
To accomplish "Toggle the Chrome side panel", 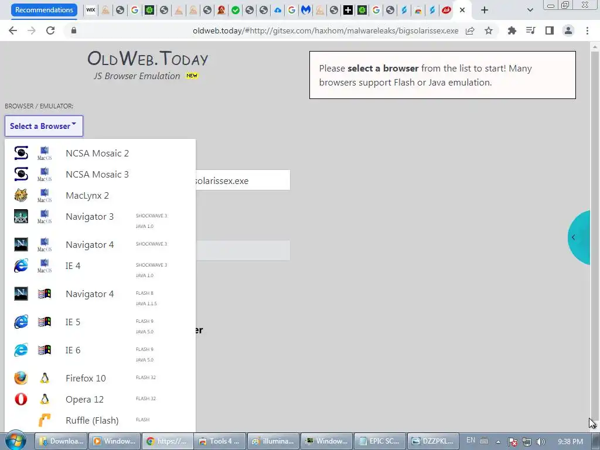I will (x=550, y=30).
